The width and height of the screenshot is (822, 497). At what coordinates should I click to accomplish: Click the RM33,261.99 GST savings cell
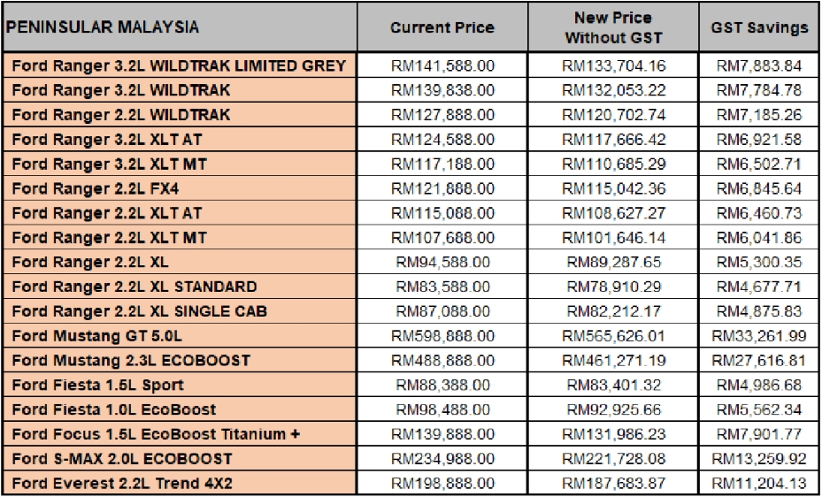[759, 336]
